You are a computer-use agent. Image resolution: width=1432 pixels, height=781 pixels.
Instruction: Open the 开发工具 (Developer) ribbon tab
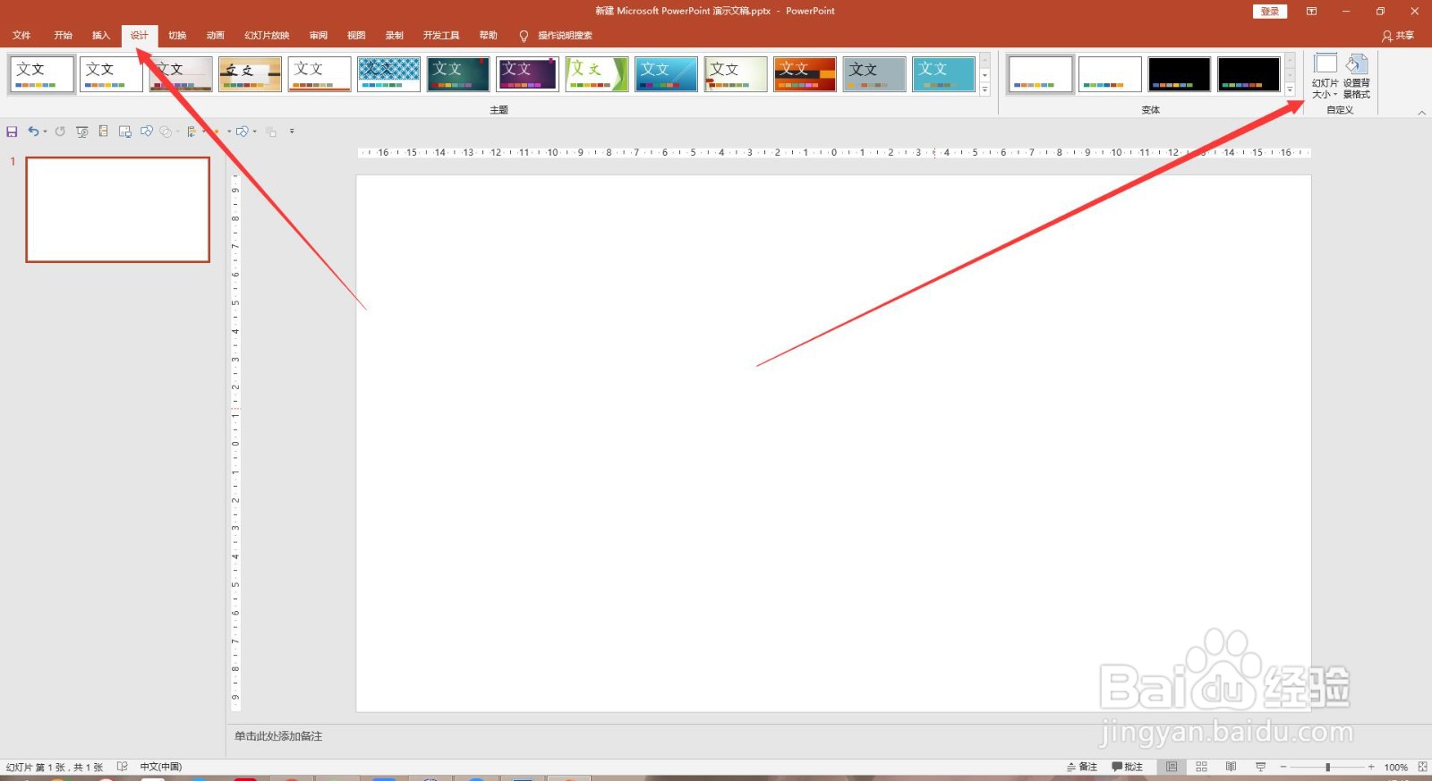click(x=441, y=36)
